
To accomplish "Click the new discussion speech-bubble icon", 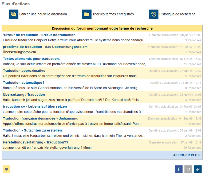I will [x=14, y=14].
